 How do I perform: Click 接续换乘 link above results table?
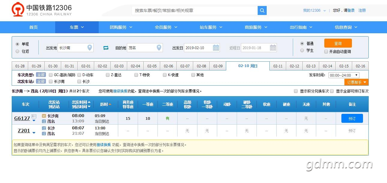120,91
